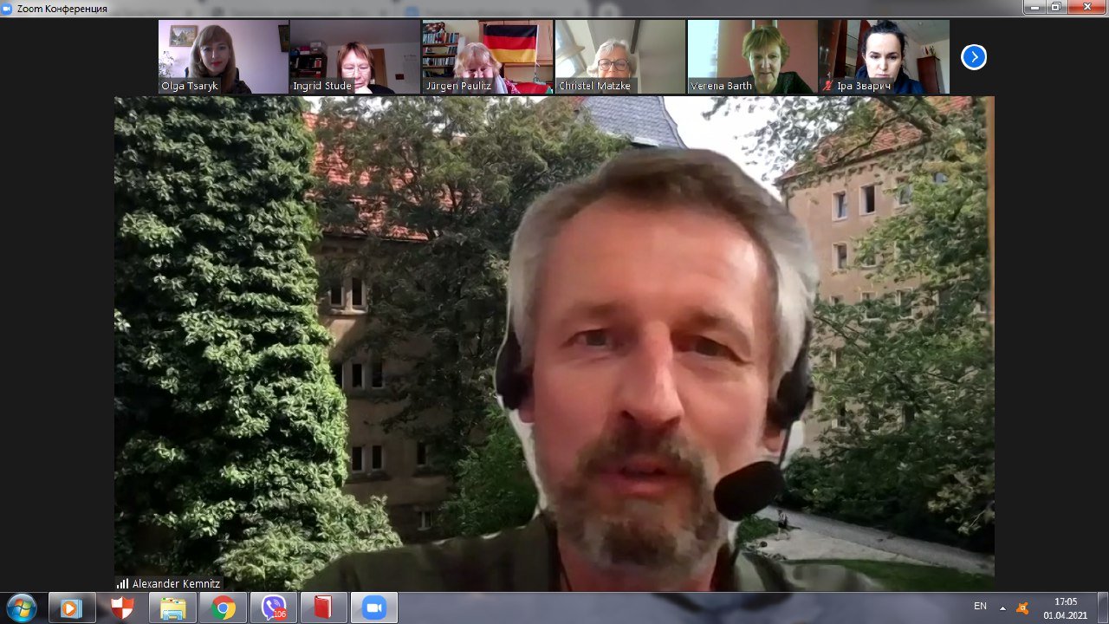Select Іра Зварич's video thumbnail
Image resolution: width=1109 pixels, height=624 pixels.
(885, 57)
